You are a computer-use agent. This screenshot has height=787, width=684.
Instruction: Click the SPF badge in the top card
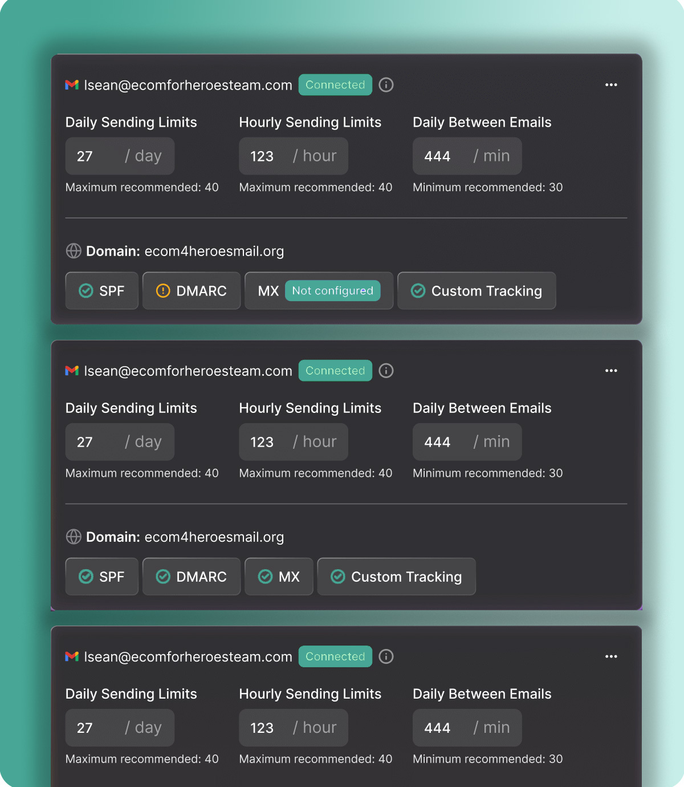tap(102, 291)
